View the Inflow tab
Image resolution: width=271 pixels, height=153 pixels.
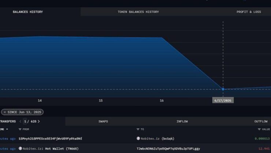click(182, 121)
